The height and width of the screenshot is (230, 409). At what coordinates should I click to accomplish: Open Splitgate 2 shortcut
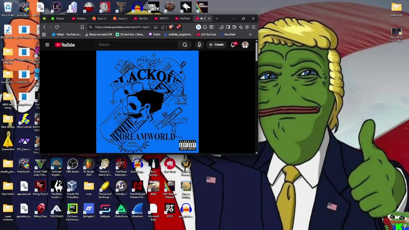pos(89,211)
